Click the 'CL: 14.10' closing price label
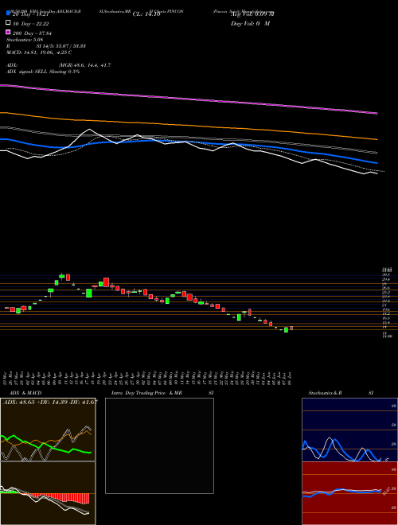Viewport: 398px width, 525px height. 146,14
